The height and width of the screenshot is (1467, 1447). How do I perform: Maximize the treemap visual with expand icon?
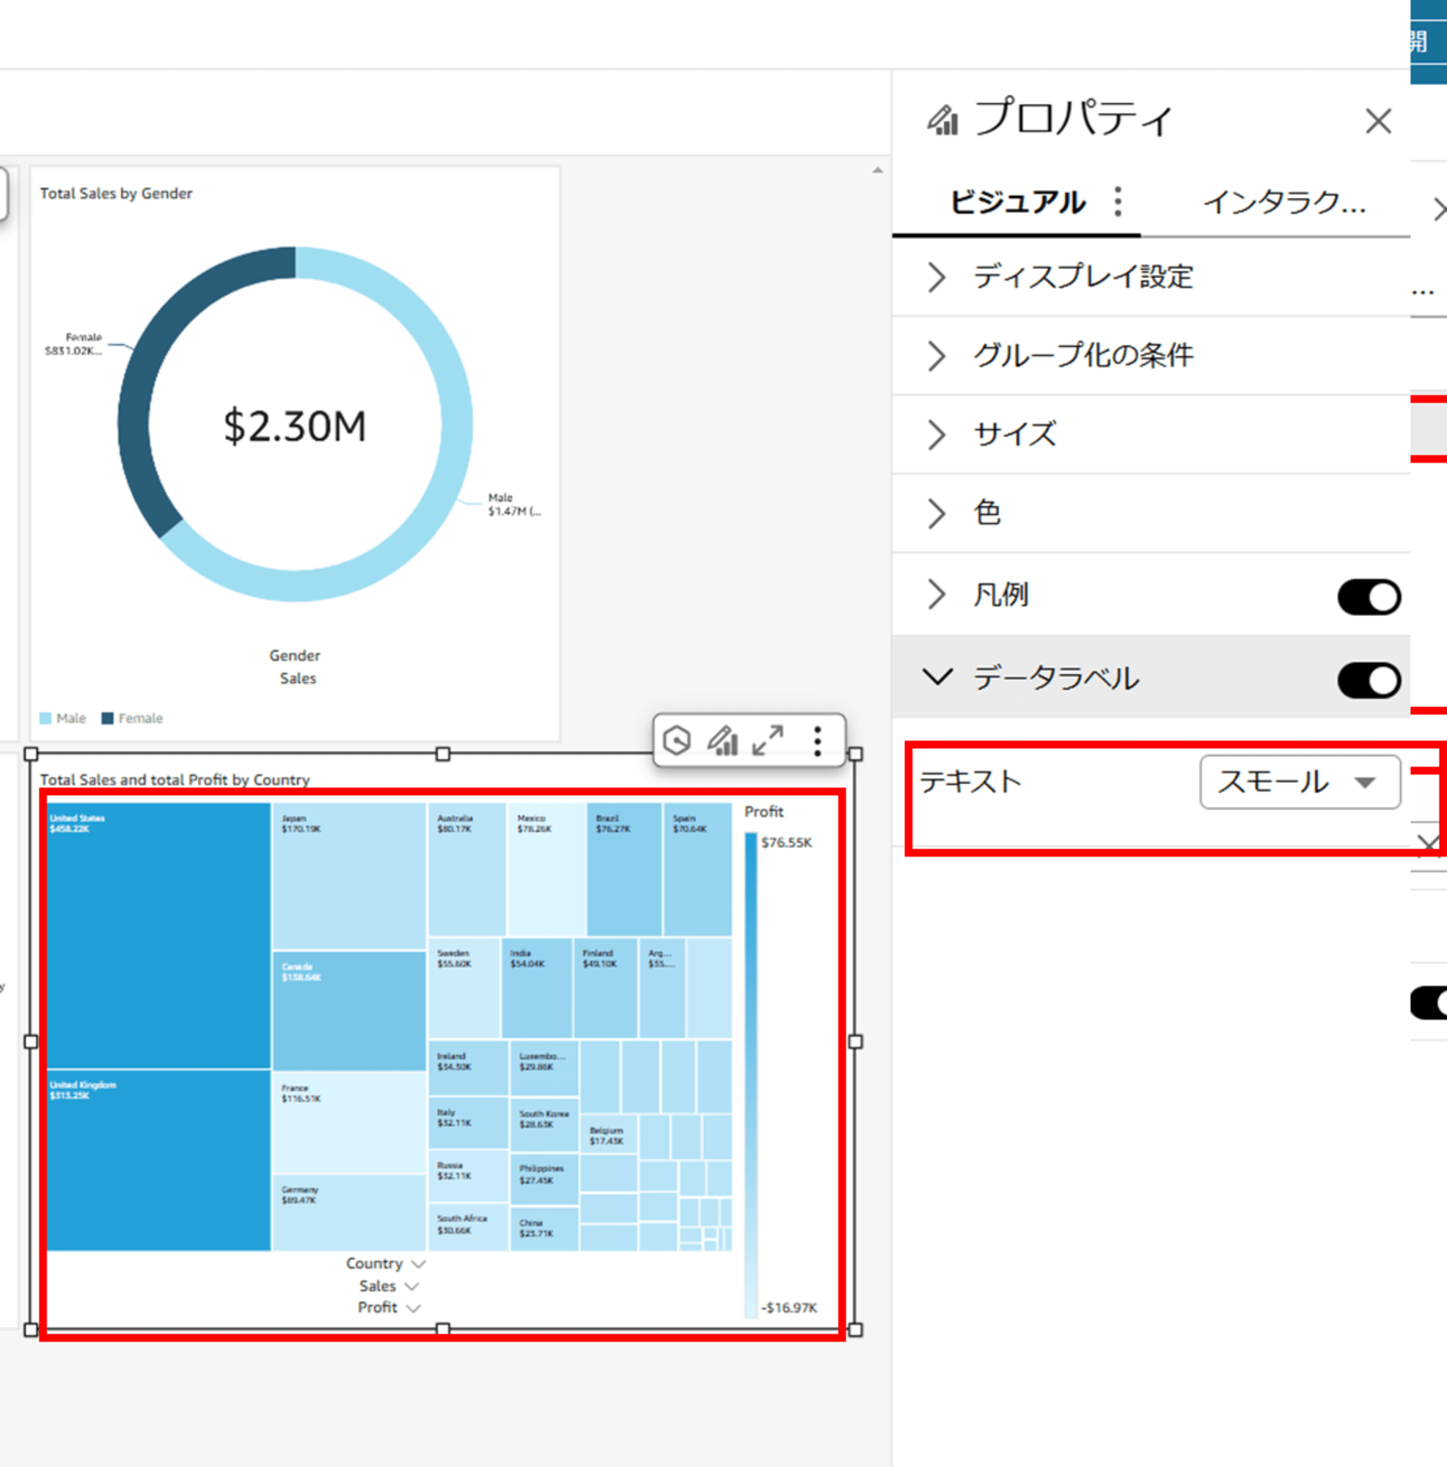point(768,739)
